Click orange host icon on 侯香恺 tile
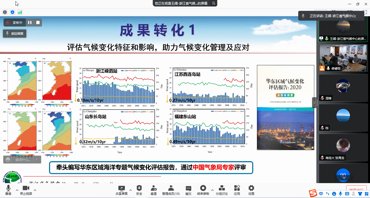The height and width of the screenshot is (198, 370). pyautogui.click(x=322, y=68)
